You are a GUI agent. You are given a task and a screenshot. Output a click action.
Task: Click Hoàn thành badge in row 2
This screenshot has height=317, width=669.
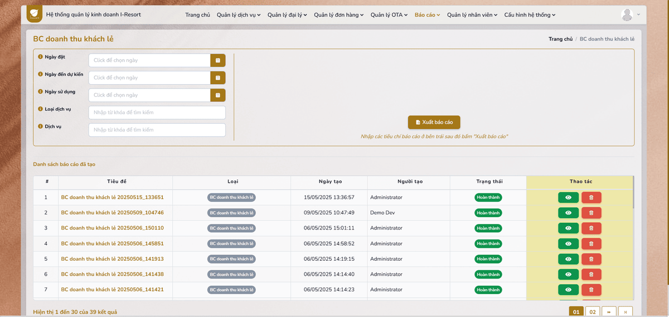click(x=488, y=213)
